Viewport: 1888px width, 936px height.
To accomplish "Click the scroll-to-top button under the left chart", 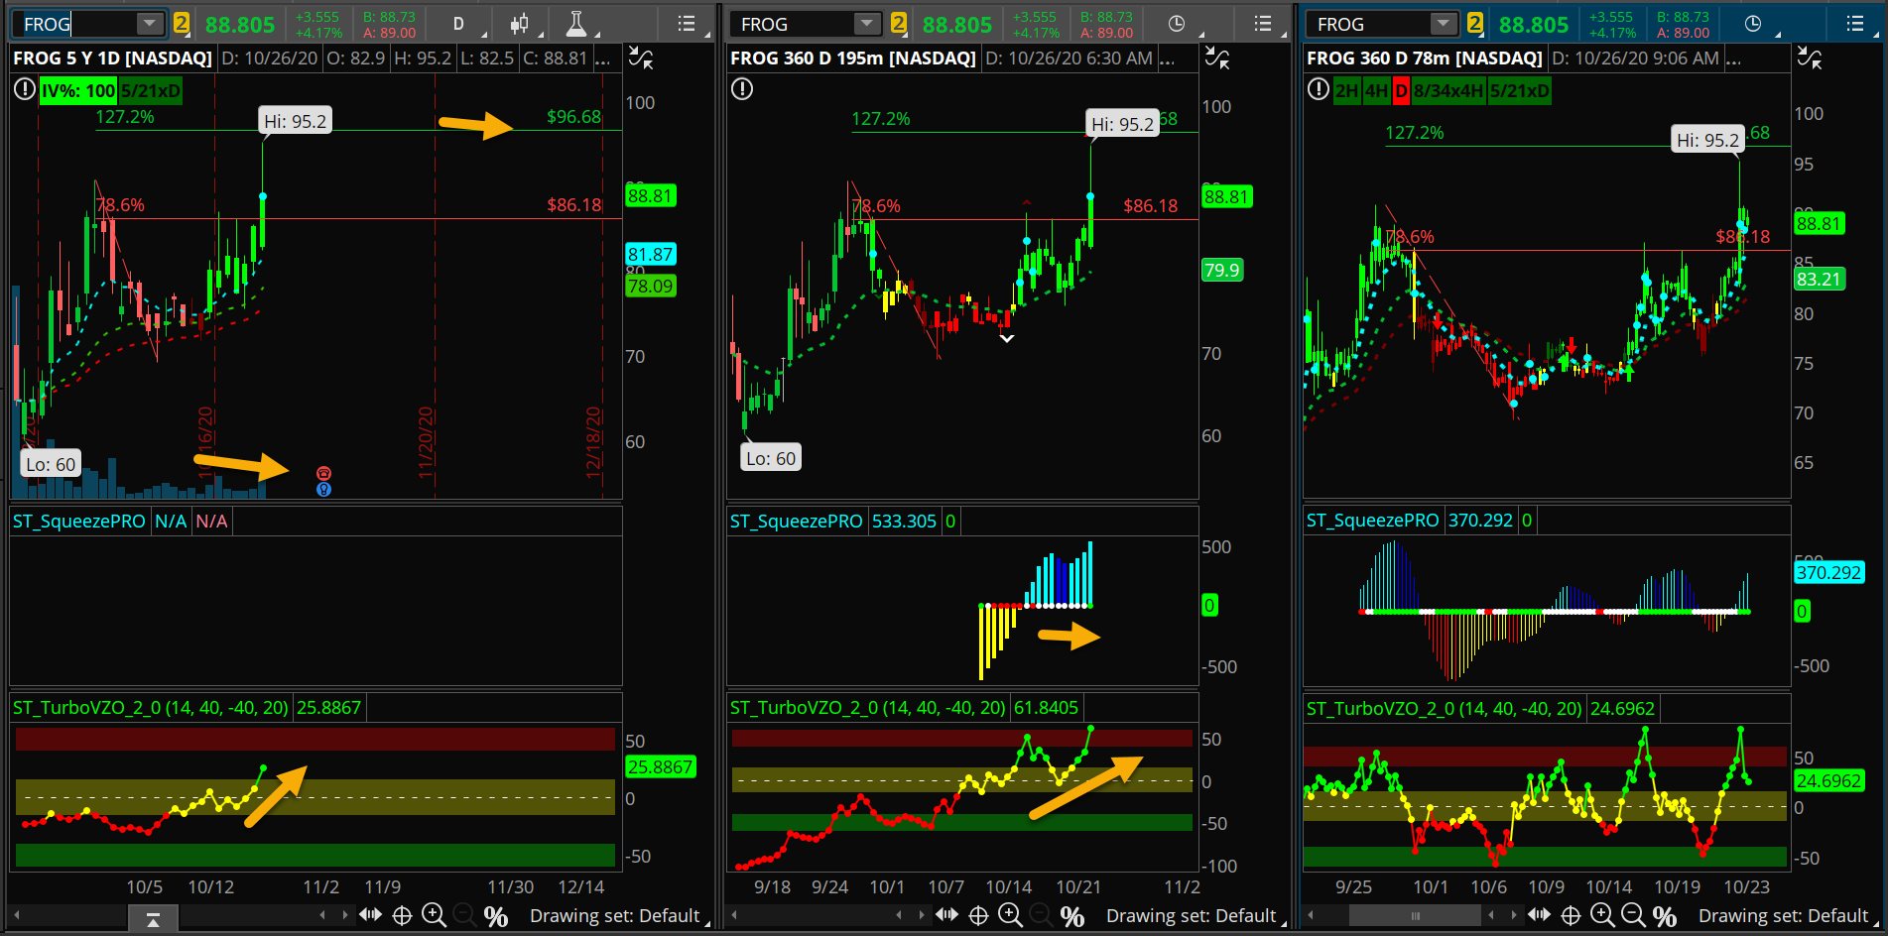I will tap(153, 919).
